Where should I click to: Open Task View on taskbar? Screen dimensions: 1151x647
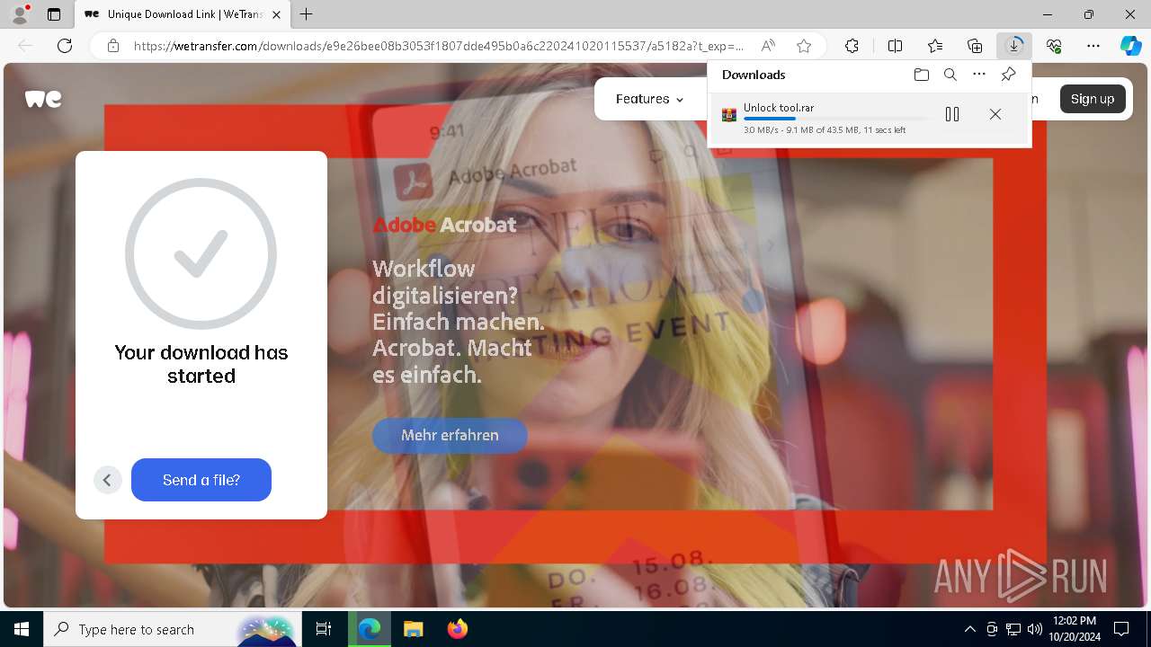[x=324, y=629]
